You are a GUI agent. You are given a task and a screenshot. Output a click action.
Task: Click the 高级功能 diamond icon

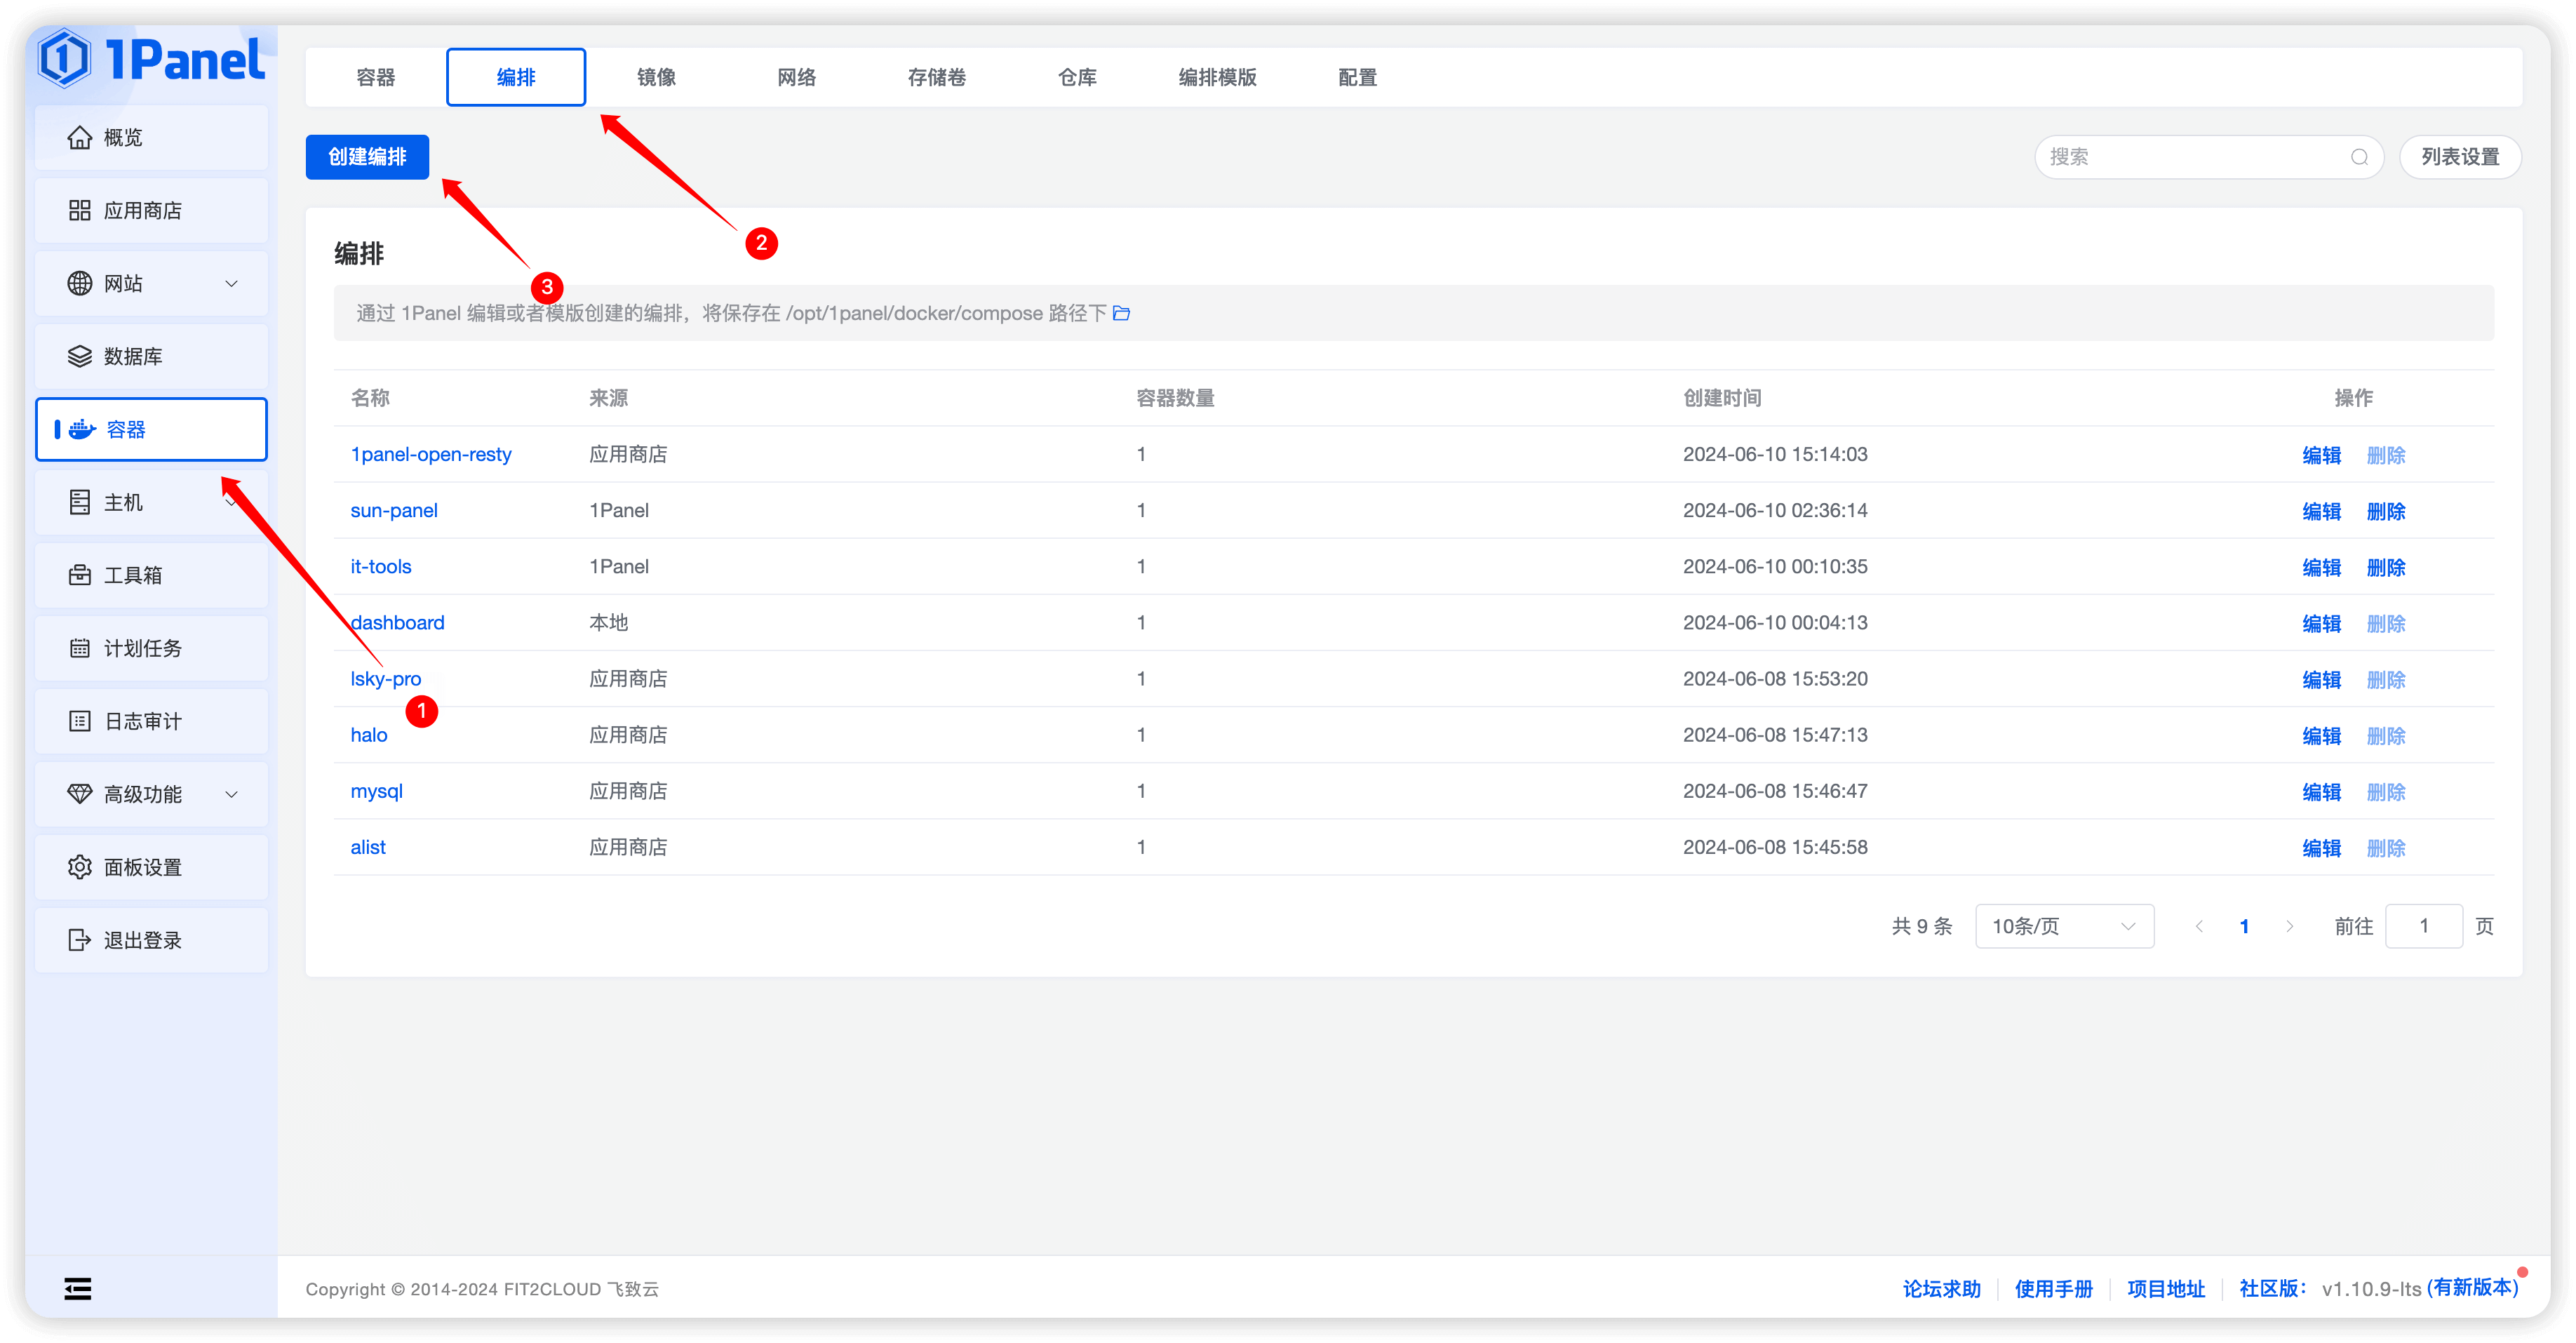click(x=79, y=794)
